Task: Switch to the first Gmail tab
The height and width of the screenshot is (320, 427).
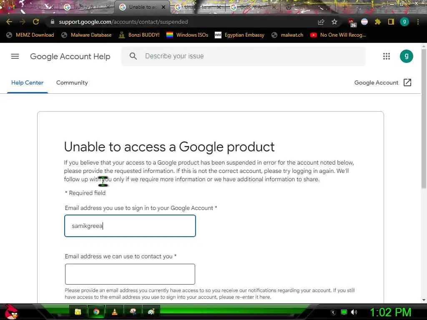Action: coord(31,7)
